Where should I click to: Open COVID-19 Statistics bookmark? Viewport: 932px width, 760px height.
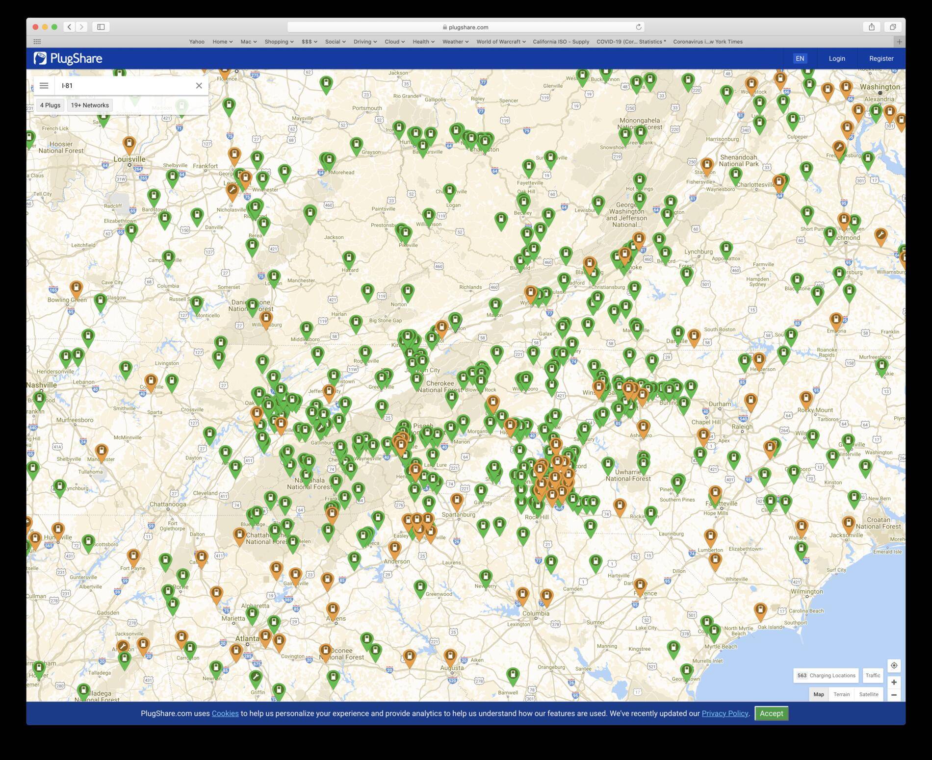pyautogui.click(x=631, y=42)
